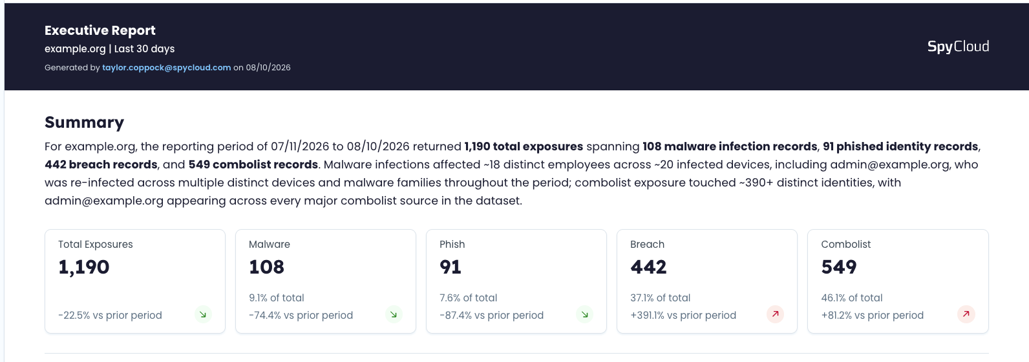Click the 'example.org | Last 30 days' subtitle
The image size is (1029, 362).
109,49
